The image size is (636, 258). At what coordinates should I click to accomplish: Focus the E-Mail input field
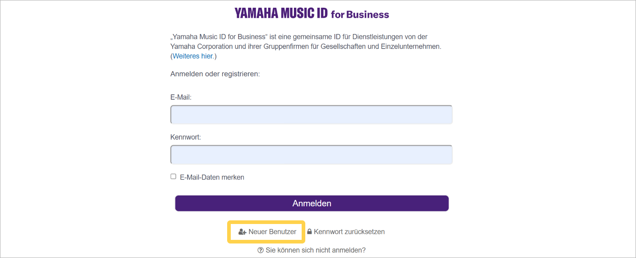point(311,115)
